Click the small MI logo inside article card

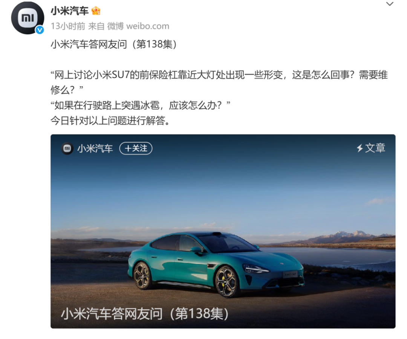pyautogui.click(x=67, y=148)
